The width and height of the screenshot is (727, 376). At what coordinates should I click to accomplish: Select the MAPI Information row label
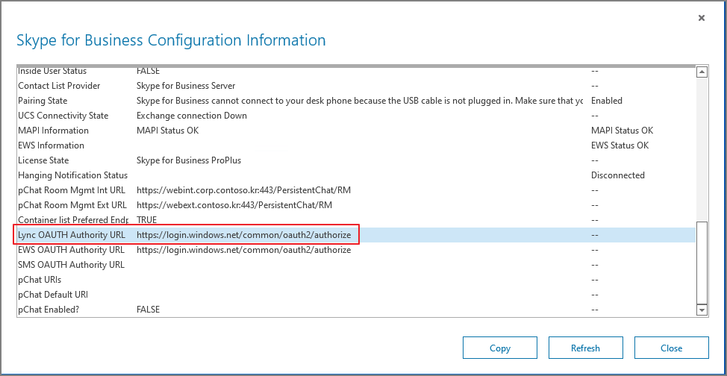pos(53,131)
